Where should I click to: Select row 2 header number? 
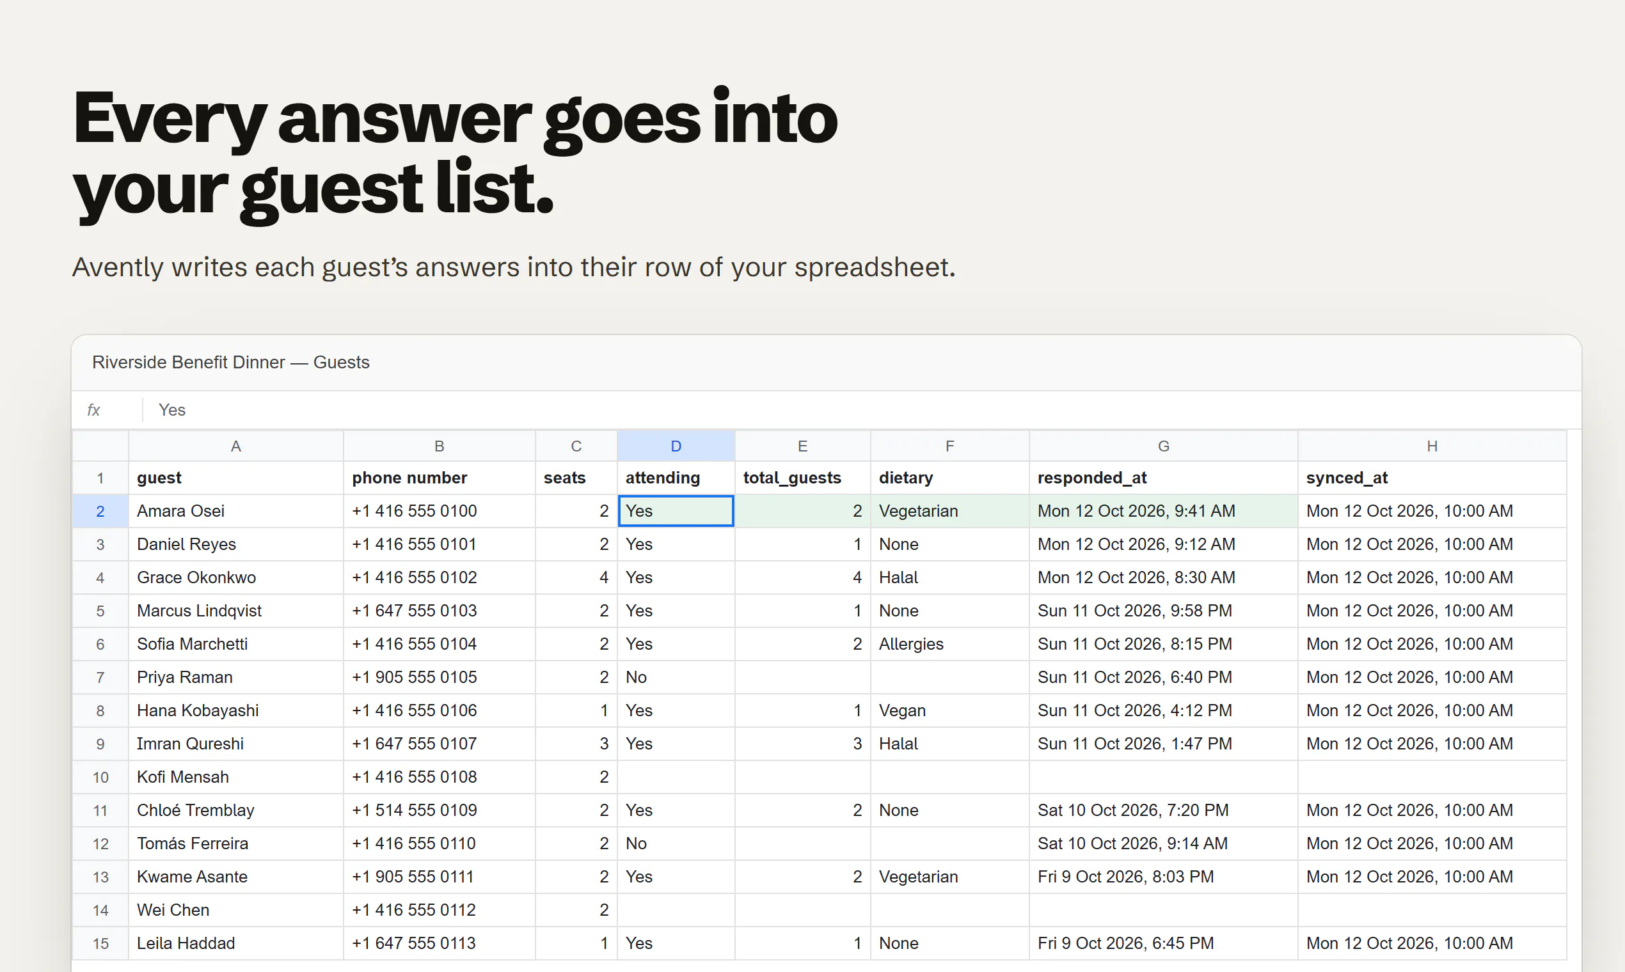click(100, 511)
